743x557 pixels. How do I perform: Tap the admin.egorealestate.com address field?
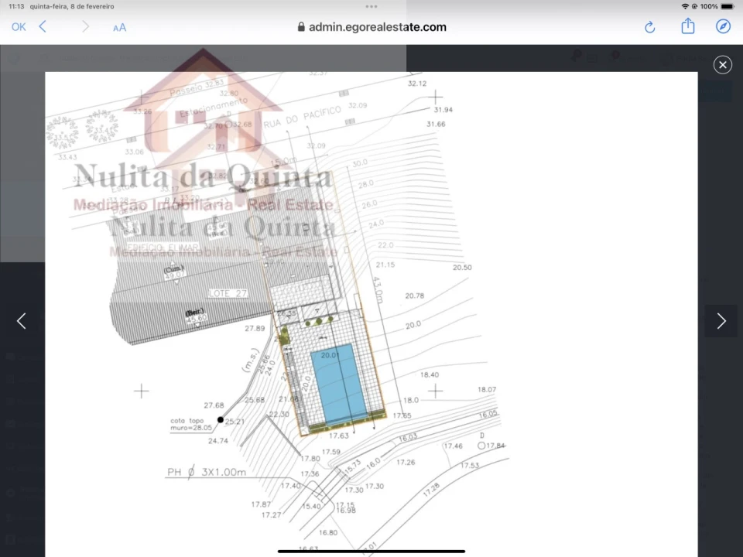click(377, 27)
